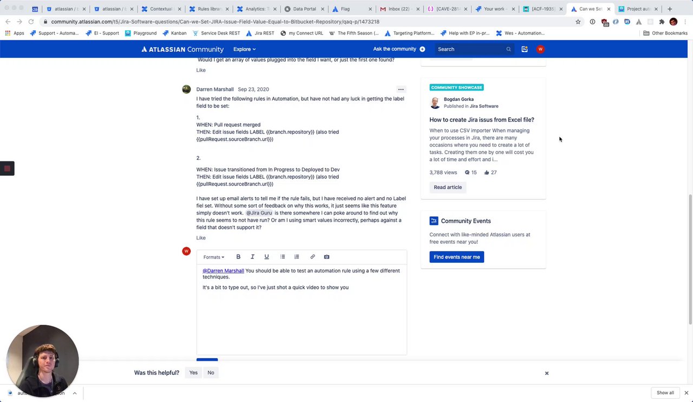Insert a numbered list in editor

(x=297, y=257)
